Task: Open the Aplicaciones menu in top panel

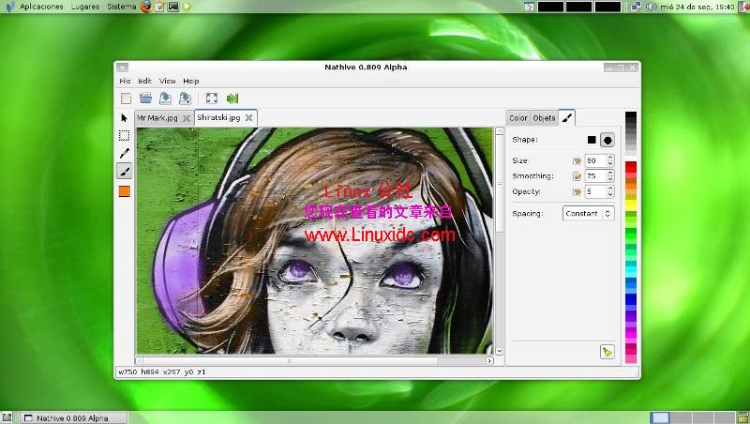Action: coord(41,7)
